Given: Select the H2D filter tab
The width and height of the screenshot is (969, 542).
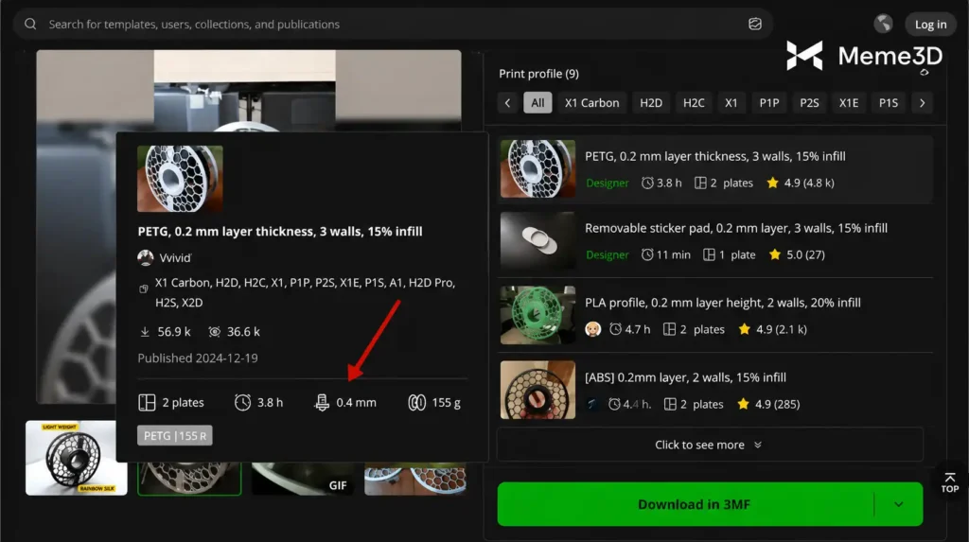Looking at the screenshot, I should coord(651,102).
